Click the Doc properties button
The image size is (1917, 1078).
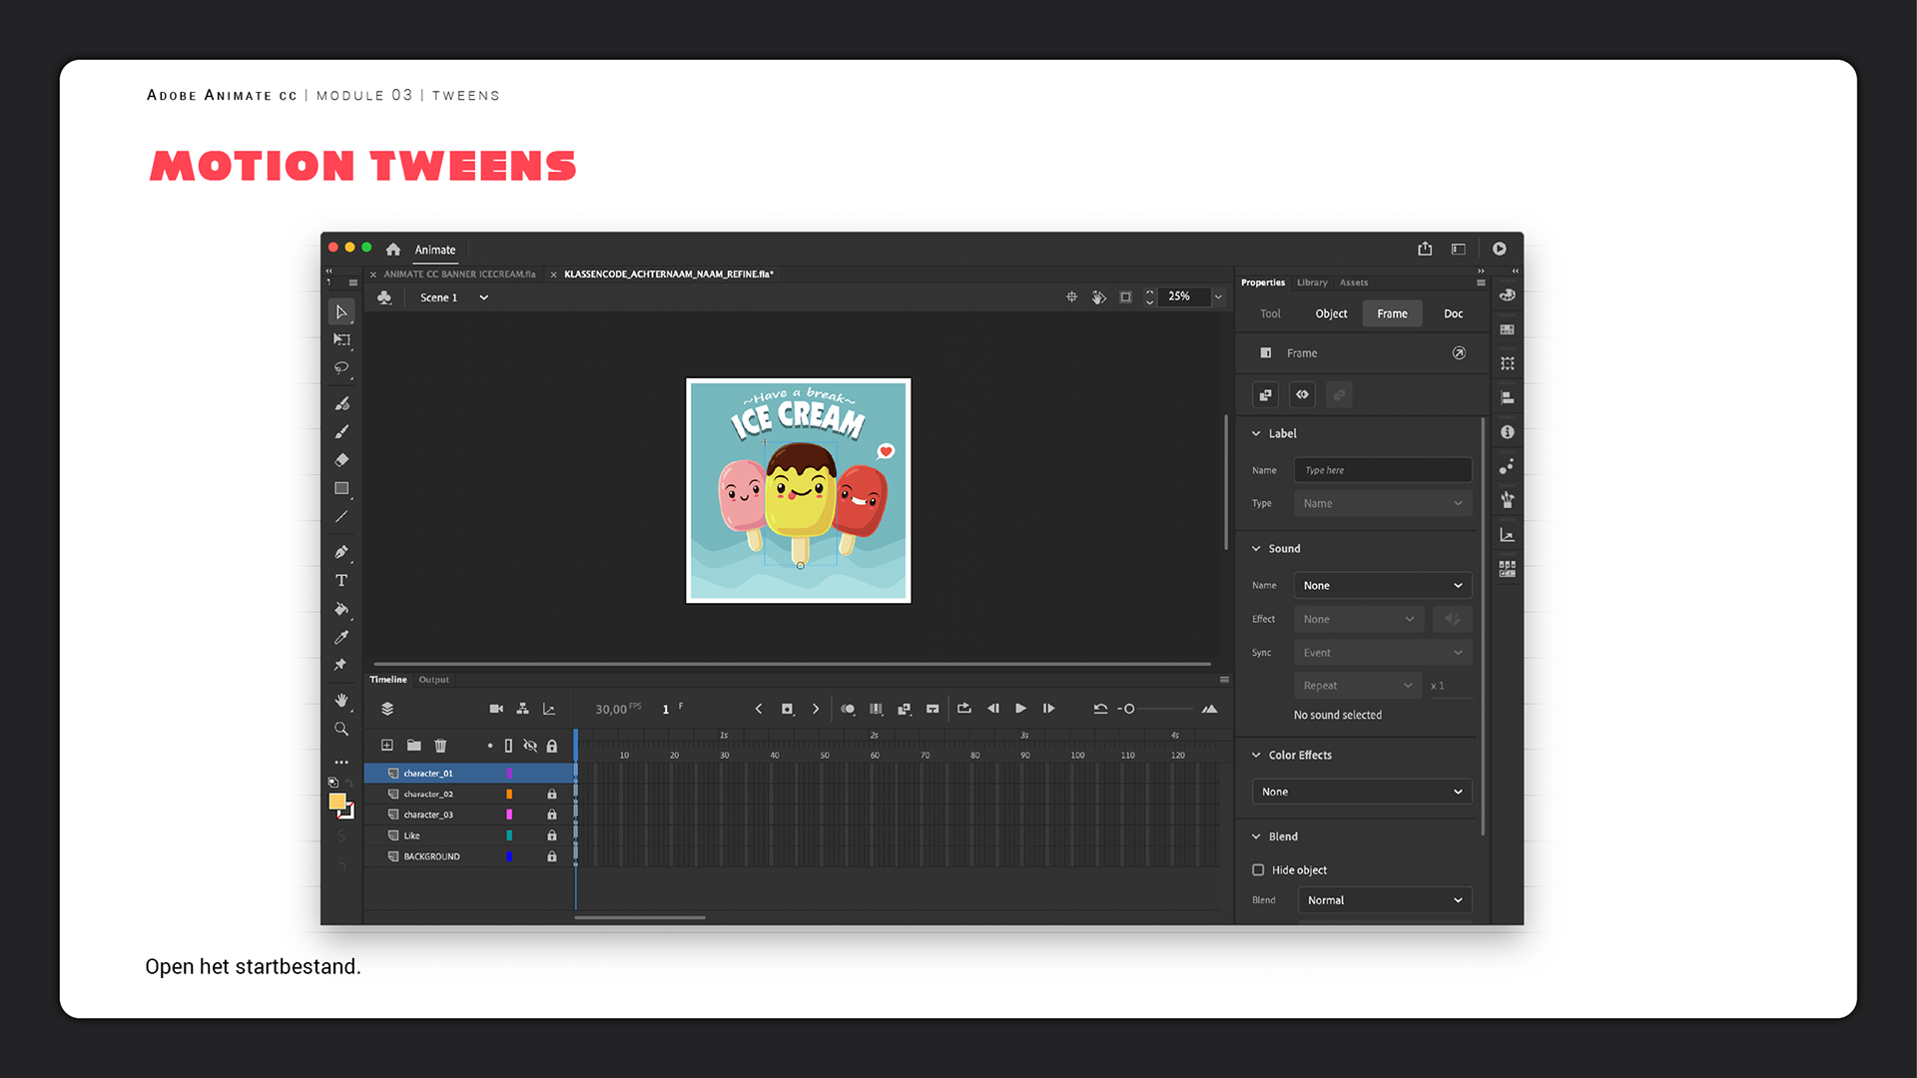coord(1453,313)
